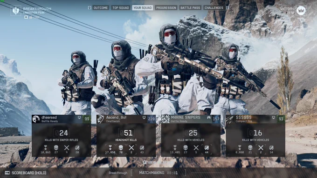Click $$$$$$ player's kills skull icon
317x178 pixels.
pyautogui.click(x=250, y=148)
